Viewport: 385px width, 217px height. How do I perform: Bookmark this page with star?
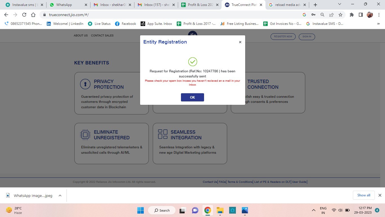click(340, 15)
